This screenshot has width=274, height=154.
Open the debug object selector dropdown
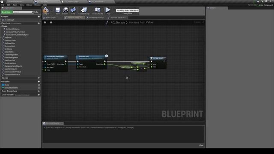(x=127, y=10)
